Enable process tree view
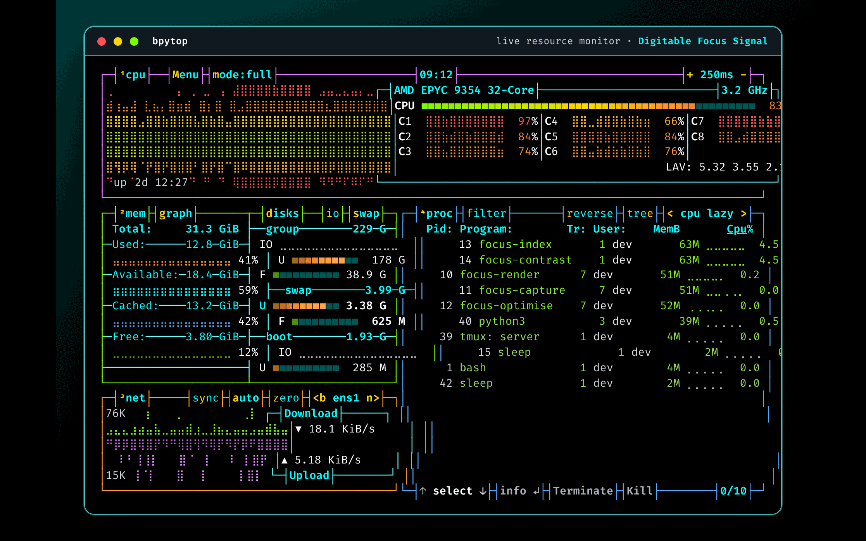 pyautogui.click(x=640, y=213)
